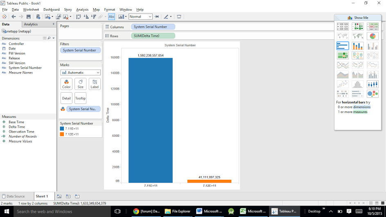Choose pie chart in Show Me

point(372,36)
